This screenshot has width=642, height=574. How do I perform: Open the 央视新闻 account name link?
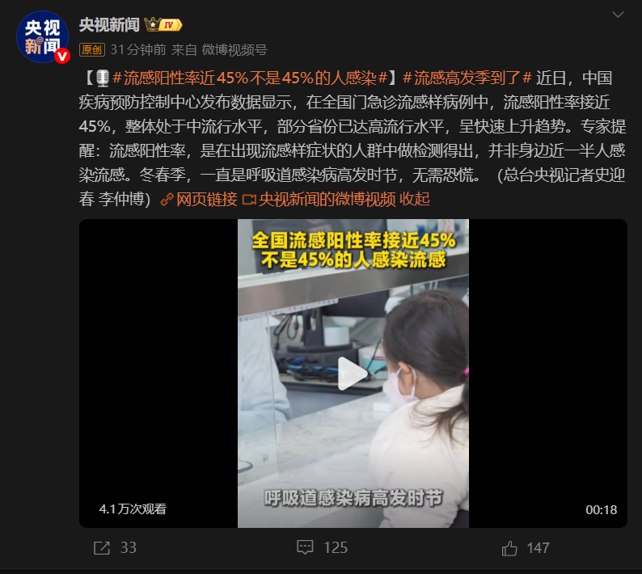[x=109, y=25]
